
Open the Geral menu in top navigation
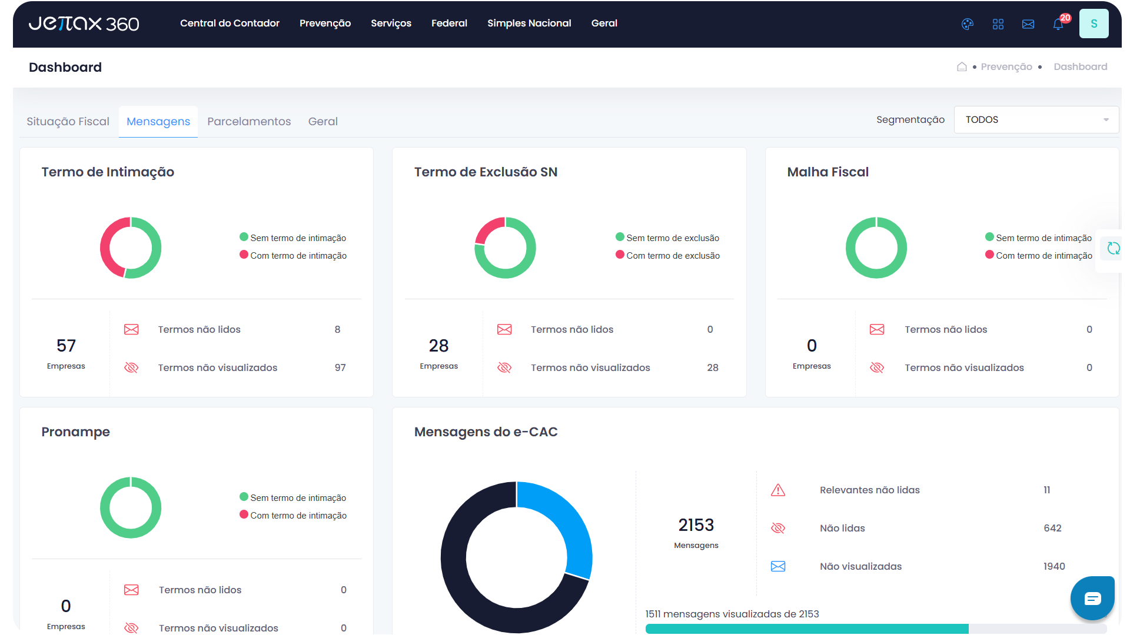(604, 24)
